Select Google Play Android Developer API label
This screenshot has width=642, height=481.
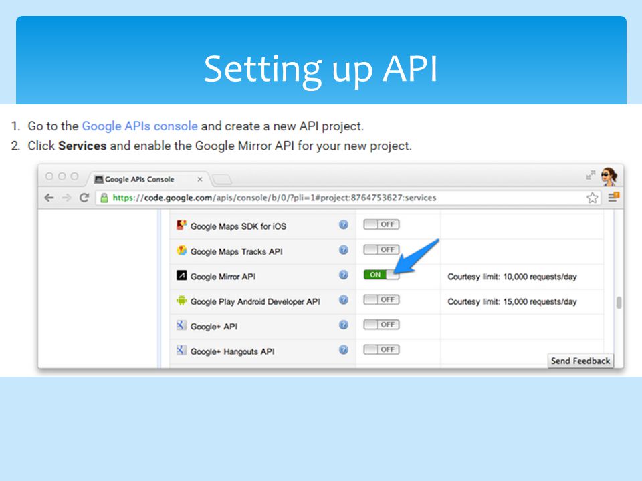click(x=255, y=301)
